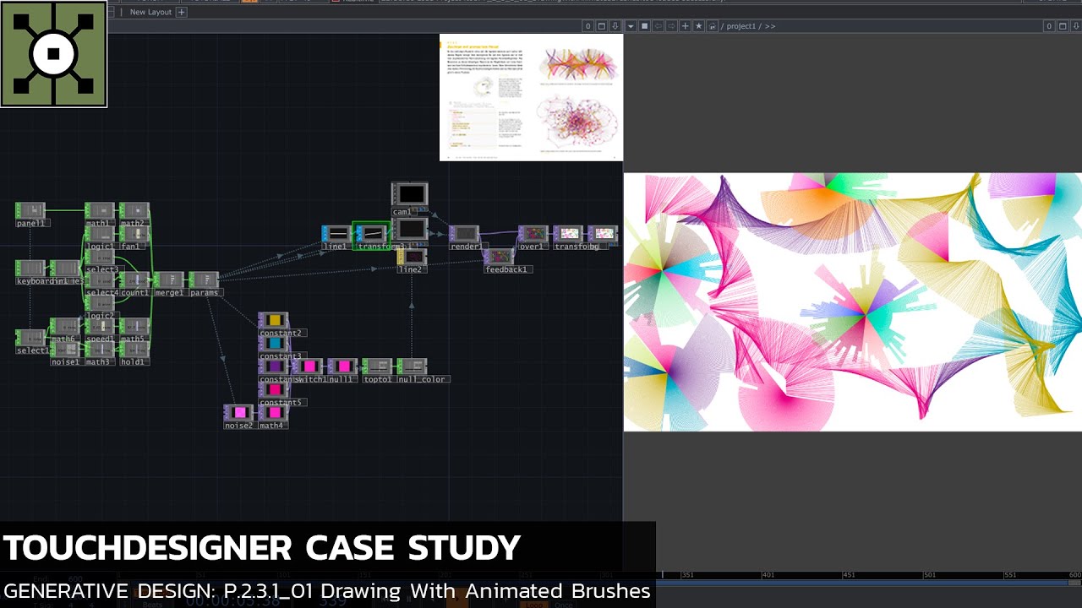Select the math6 node

pos(65,326)
